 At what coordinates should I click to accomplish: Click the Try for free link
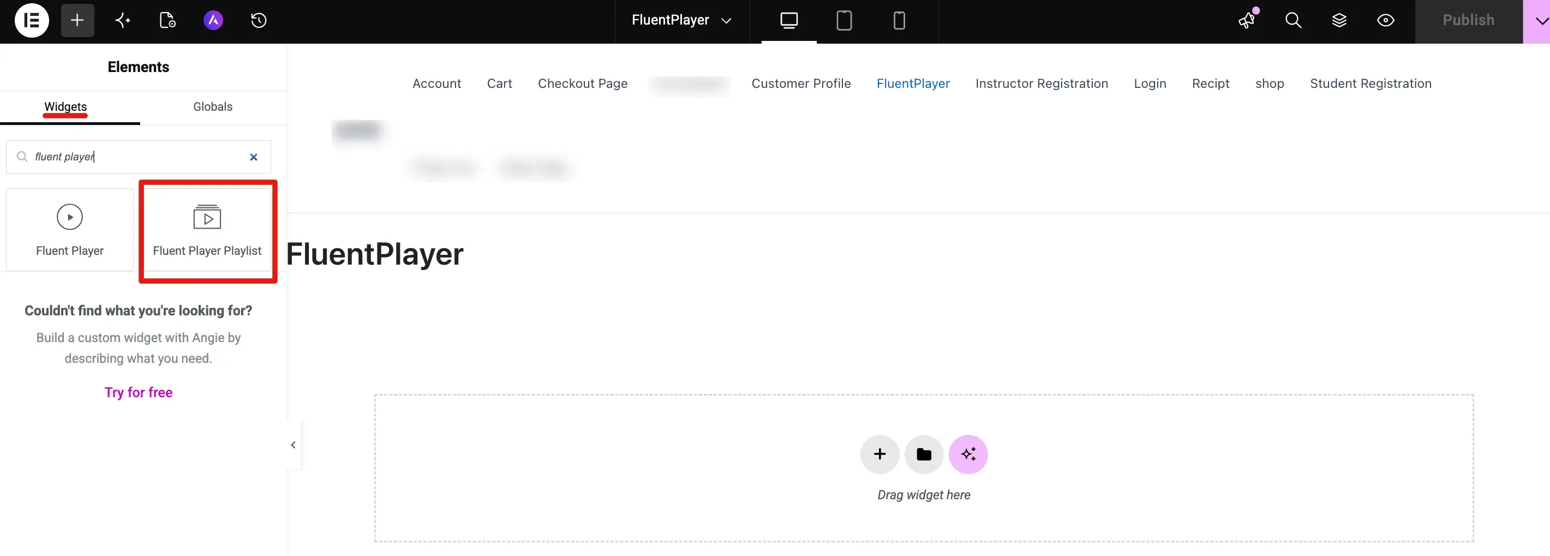[x=139, y=392]
